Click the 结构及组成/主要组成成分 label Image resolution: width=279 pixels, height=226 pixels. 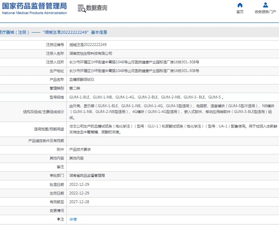coord(44,112)
